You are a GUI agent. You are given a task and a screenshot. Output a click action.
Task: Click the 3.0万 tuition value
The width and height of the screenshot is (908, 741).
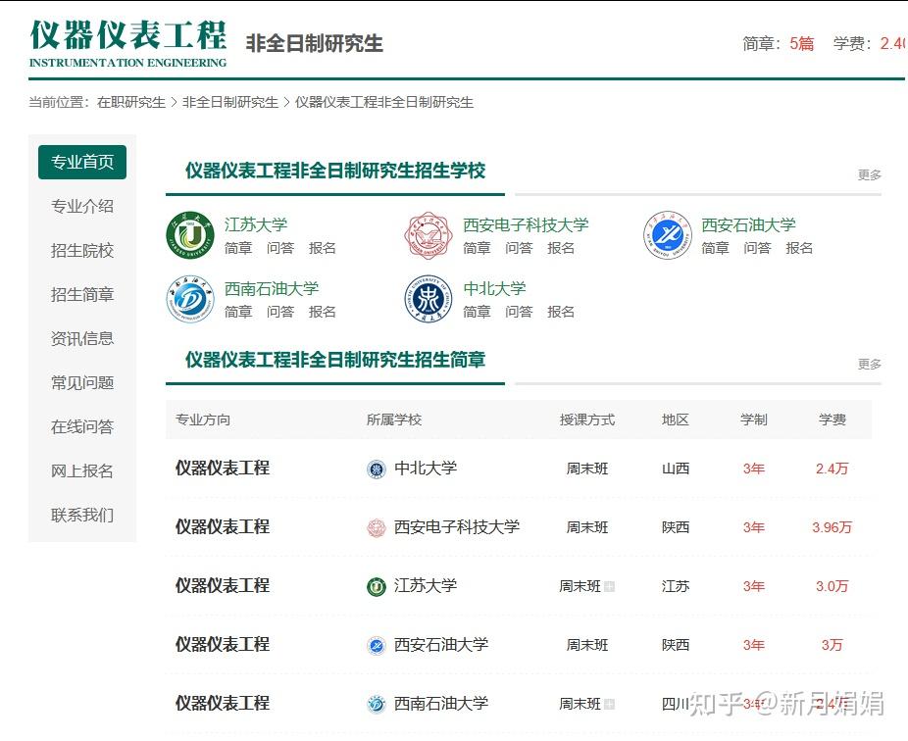pos(832,586)
